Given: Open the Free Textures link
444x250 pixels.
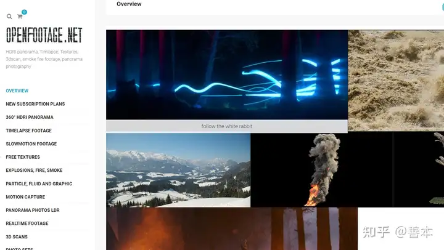Looking at the screenshot, I should 23,157.
